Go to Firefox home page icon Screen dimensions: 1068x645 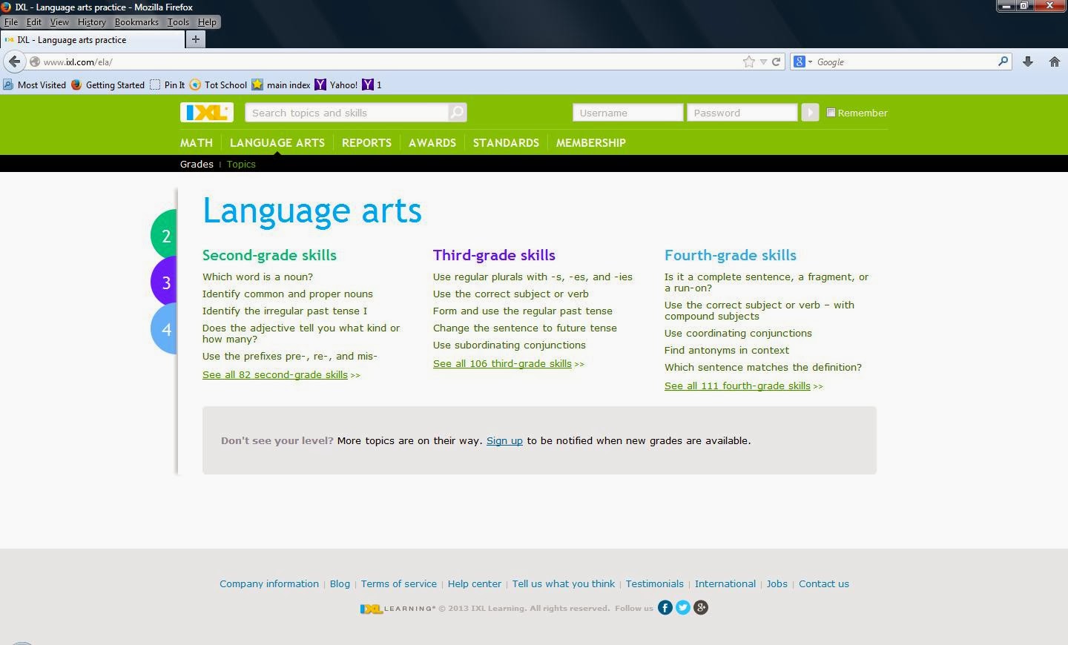[1055, 62]
